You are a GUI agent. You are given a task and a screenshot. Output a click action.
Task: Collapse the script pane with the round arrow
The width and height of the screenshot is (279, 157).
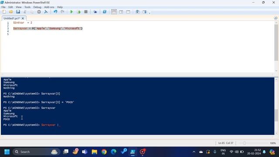click(276, 18)
